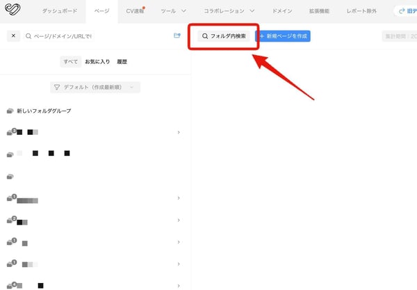This screenshot has height=290, width=417.
Task: Click the magnifier icon in フォルダ内検索
Action: click(205, 36)
